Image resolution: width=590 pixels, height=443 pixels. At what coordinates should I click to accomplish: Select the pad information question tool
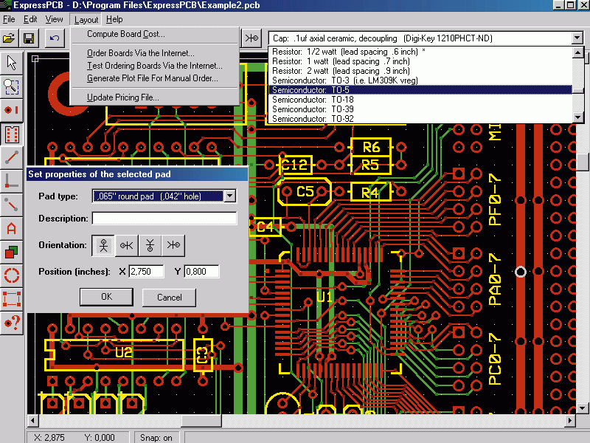pyautogui.click(x=12, y=323)
